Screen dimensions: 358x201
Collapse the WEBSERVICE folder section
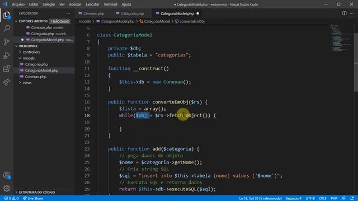pos(16,46)
